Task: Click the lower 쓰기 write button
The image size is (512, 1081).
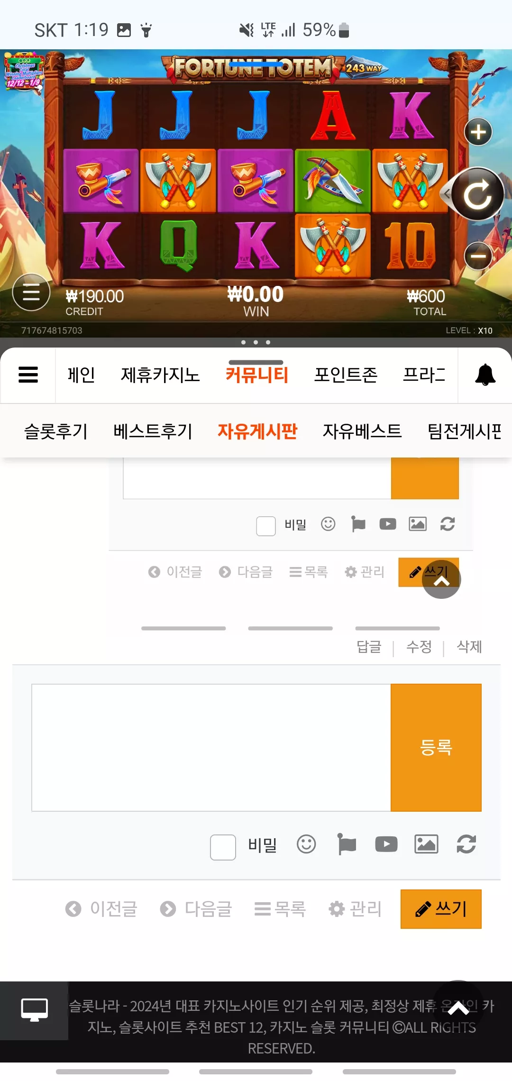Action: 441,909
